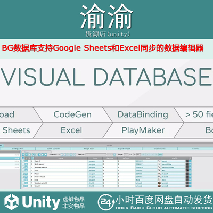Click the blue end-of-row button for Axe
Viewport: 213px width, 213px height.
click(190, 170)
